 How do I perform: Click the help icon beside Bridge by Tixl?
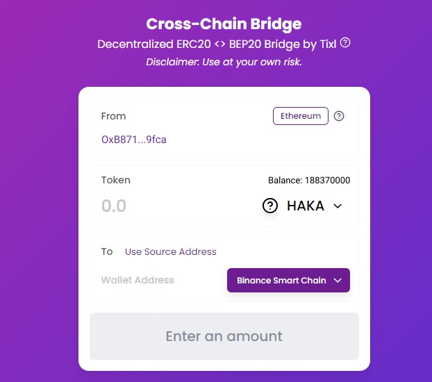point(345,43)
